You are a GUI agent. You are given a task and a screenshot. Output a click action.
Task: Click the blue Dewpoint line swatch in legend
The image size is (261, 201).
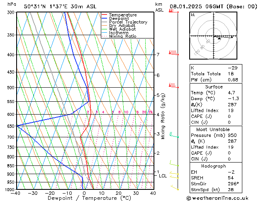pyautogui.click(x=104, y=19)
